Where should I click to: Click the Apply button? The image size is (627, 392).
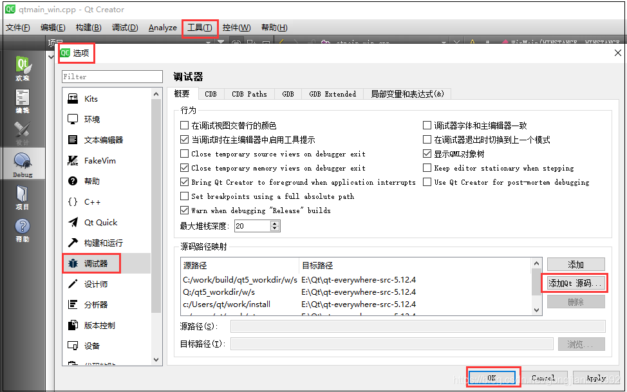(x=596, y=378)
